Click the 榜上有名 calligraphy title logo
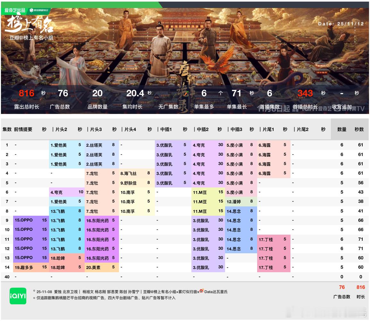 (29, 24)
